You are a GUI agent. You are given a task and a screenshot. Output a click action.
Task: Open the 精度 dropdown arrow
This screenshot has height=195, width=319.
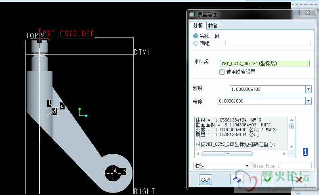309,101
